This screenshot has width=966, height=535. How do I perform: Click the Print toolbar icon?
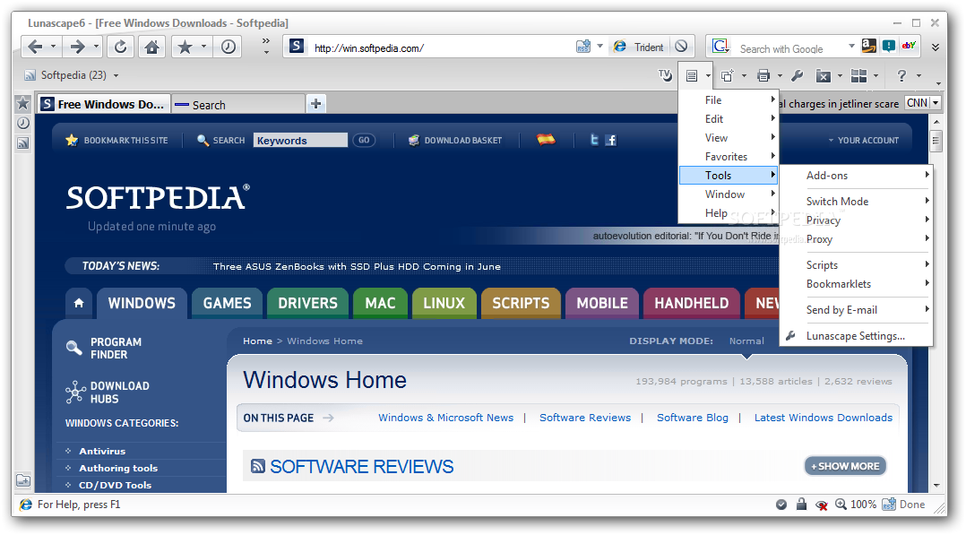763,76
